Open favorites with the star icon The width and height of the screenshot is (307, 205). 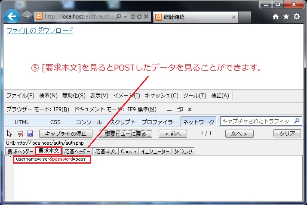coord(286,16)
